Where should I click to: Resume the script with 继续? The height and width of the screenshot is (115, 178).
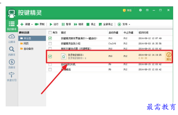[79, 24]
